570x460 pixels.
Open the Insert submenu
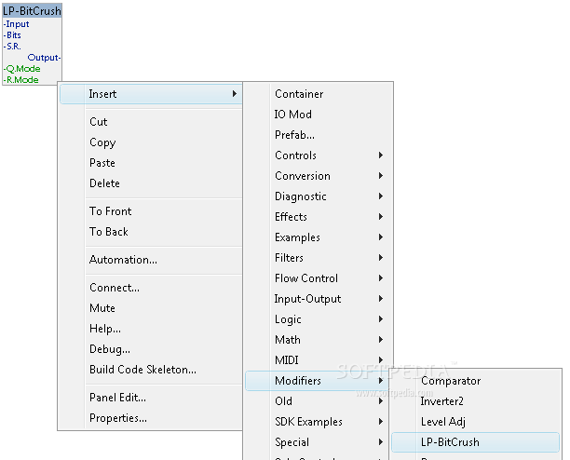click(151, 94)
